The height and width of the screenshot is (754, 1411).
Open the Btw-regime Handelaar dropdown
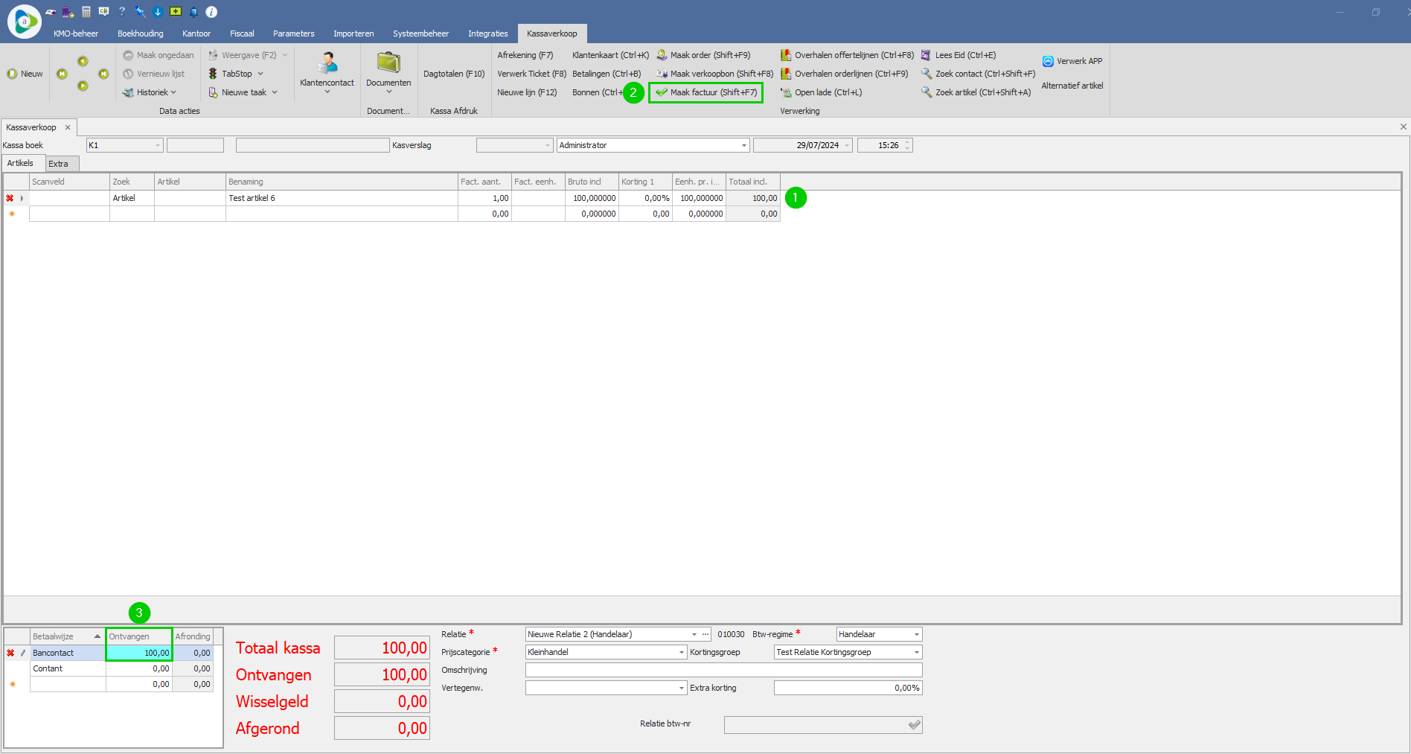click(x=916, y=634)
